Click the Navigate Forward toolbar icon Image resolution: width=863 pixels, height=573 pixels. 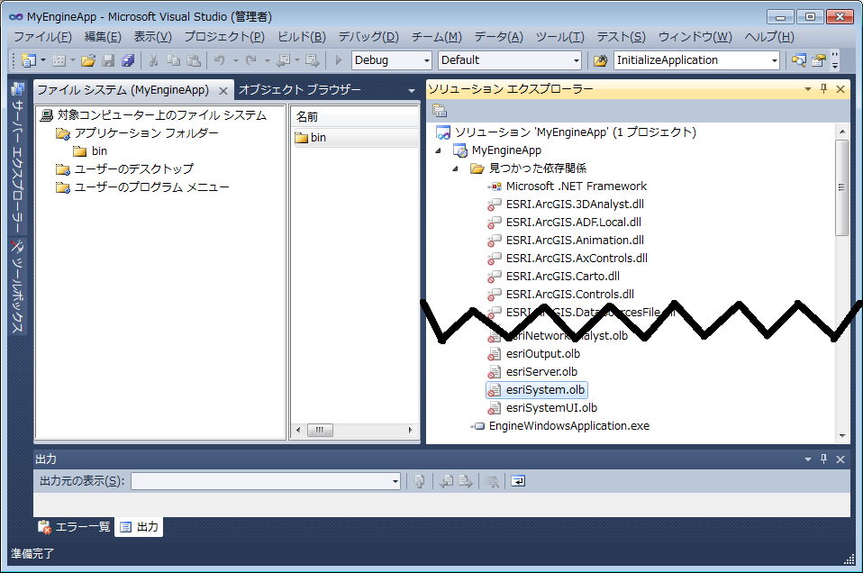point(312,60)
